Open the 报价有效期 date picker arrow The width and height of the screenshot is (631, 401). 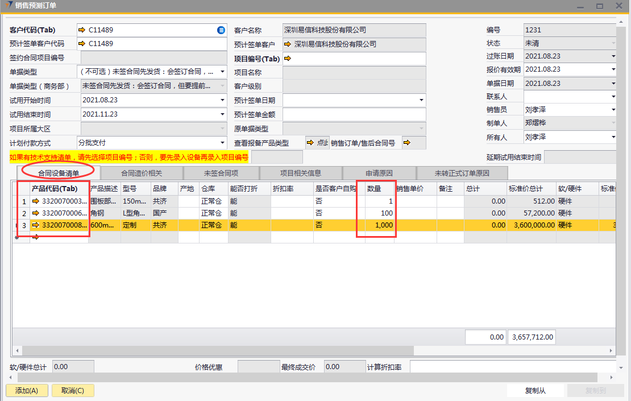(613, 69)
